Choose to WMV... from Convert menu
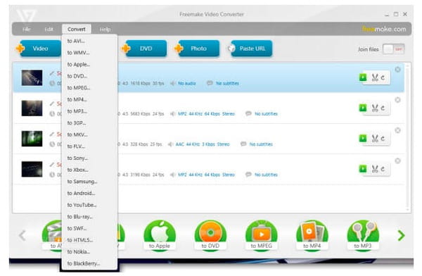 click(x=89, y=53)
